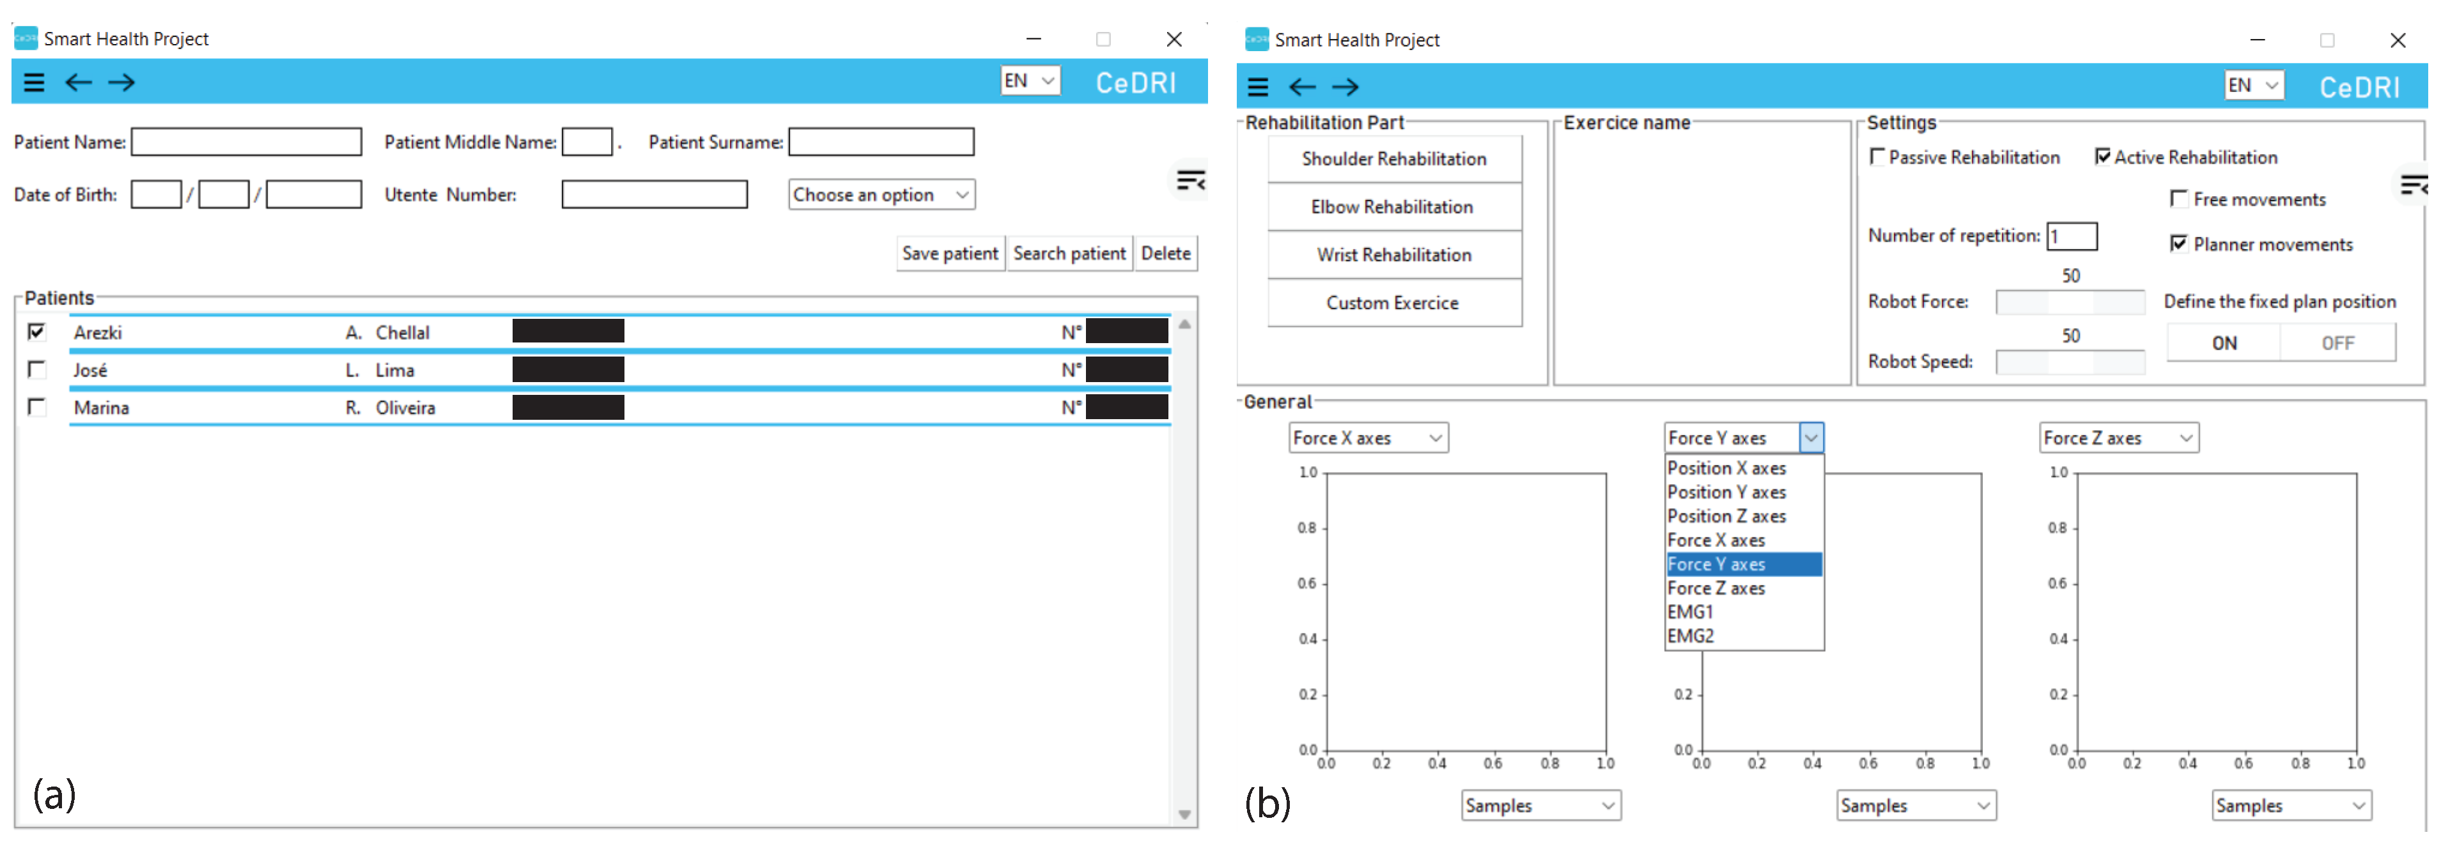Click back arrow in right rehabilitation window
Viewport: 2441px width, 853px height.
pos(1302,87)
